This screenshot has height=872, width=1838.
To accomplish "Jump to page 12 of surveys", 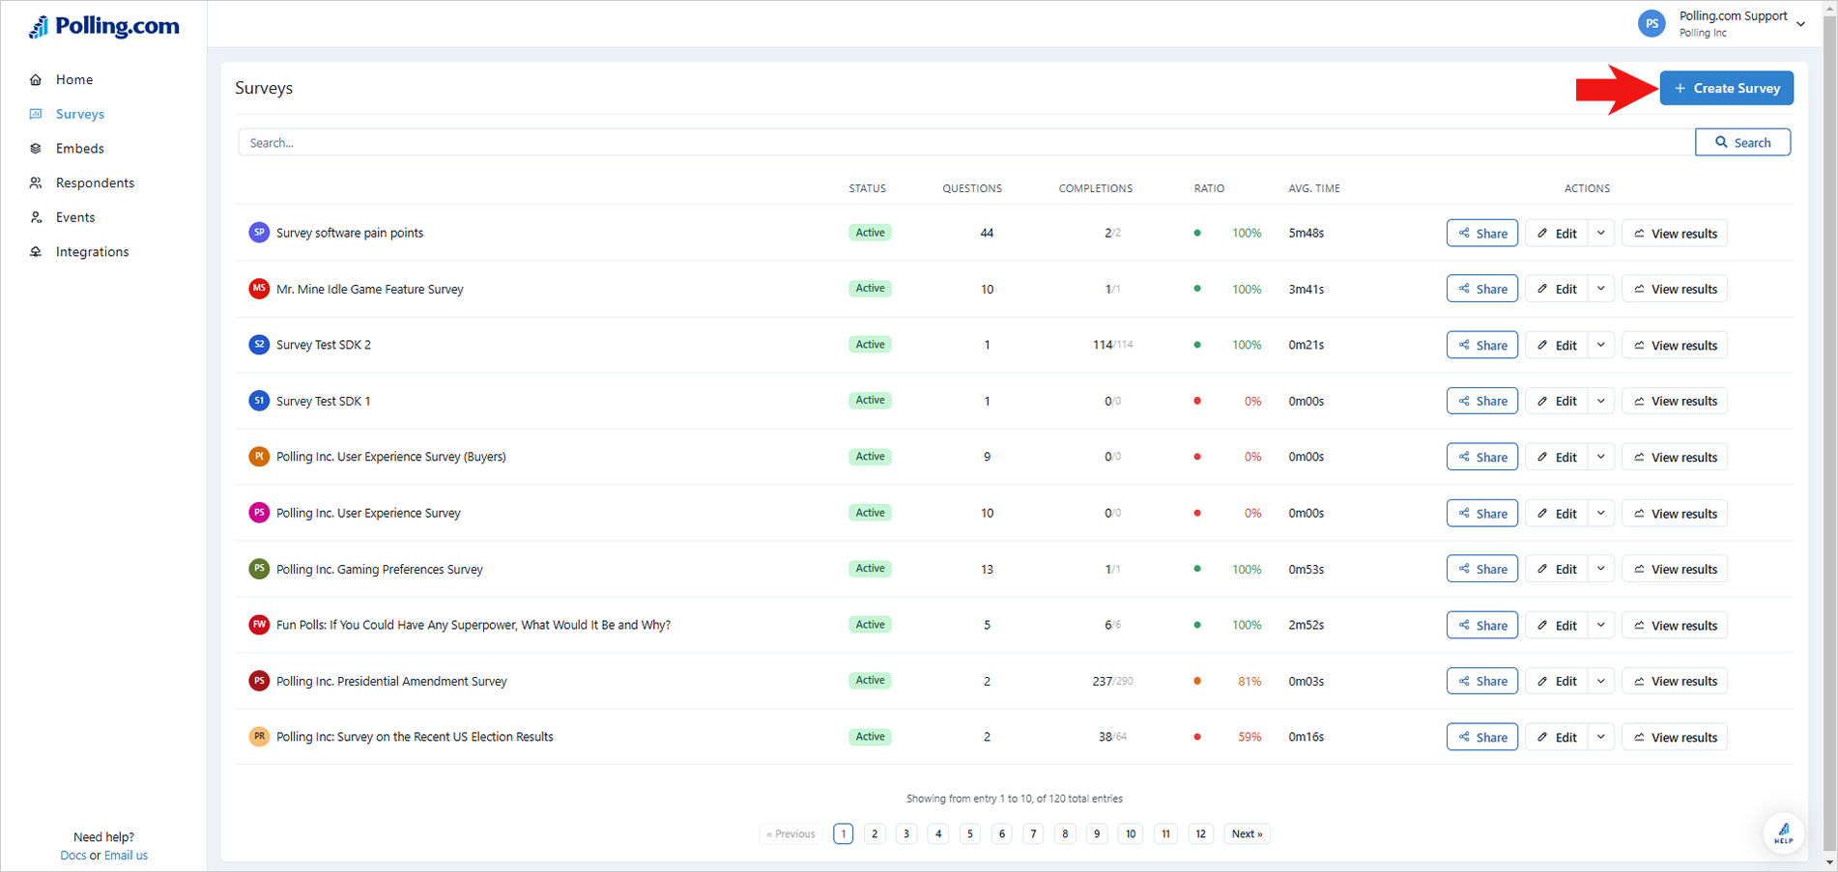I will tap(1200, 833).
